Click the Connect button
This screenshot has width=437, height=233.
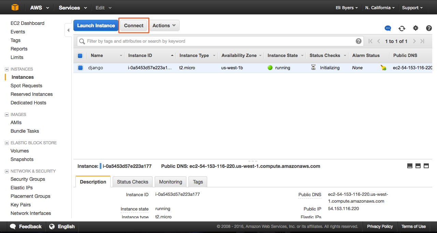click(133, 25)
